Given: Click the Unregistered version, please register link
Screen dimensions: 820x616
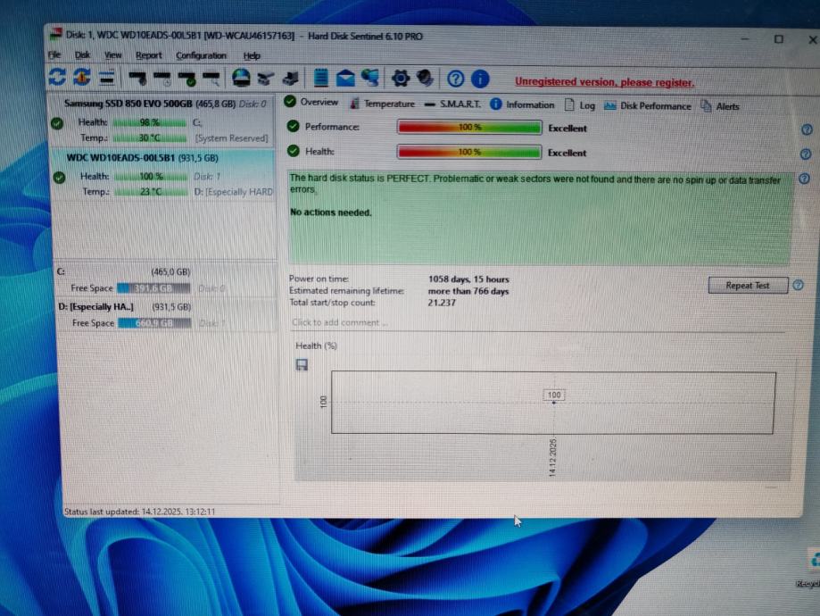Looking at the screenshot, I should 605,82.
